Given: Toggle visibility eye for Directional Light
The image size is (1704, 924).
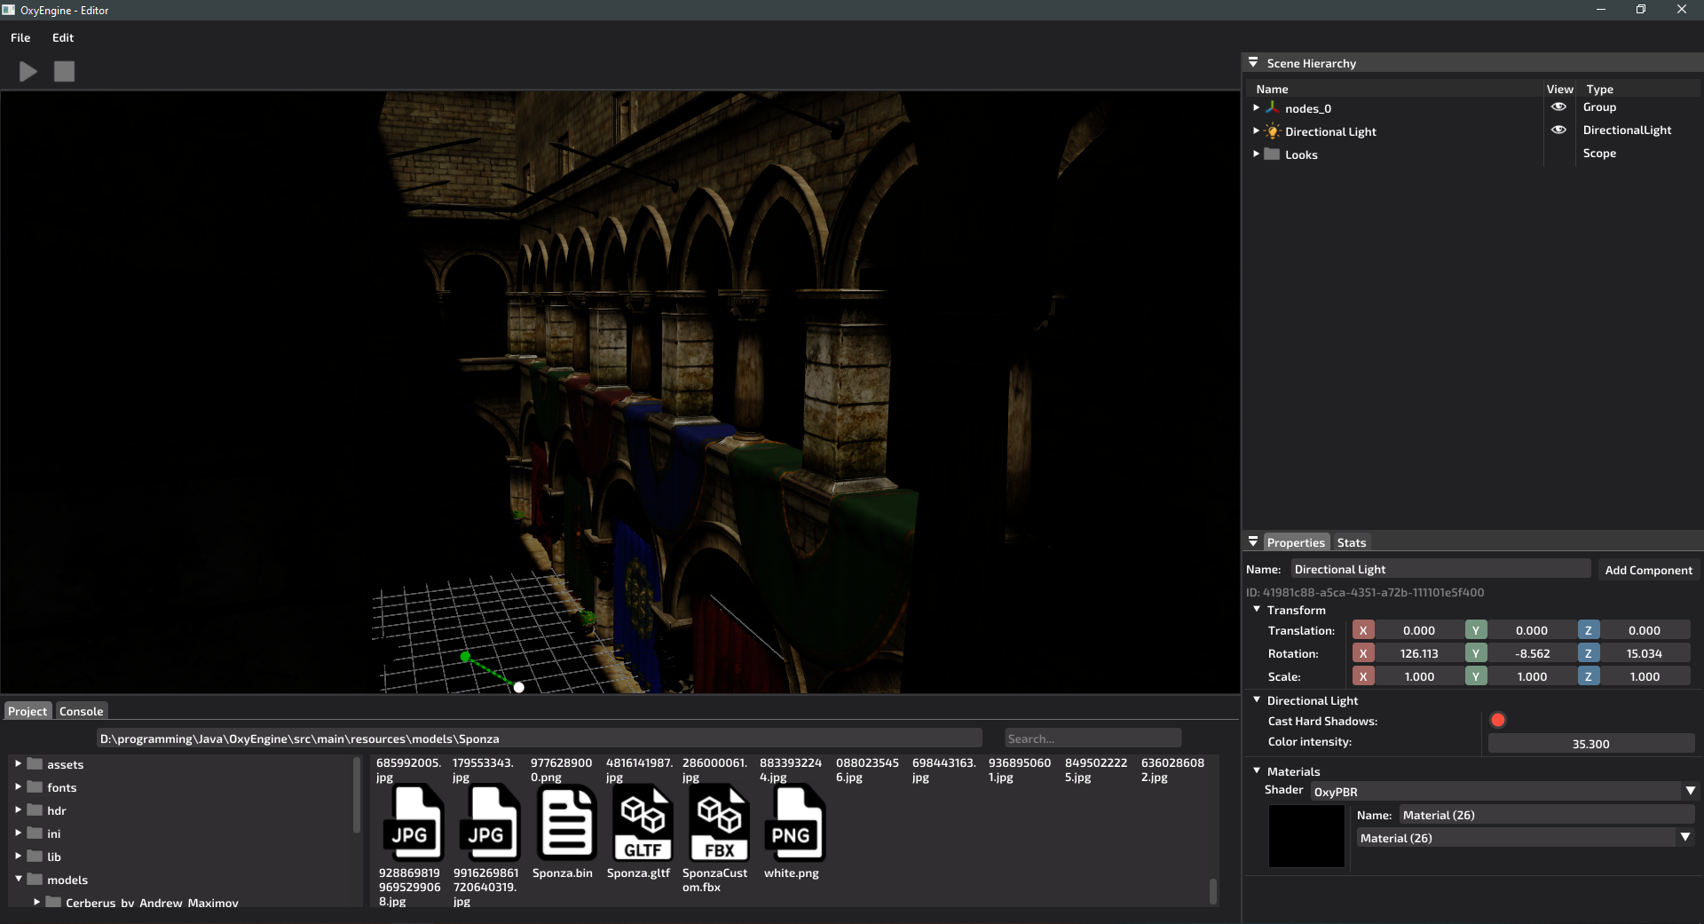Looking at the screenshot, I should tap(1558, 130).
